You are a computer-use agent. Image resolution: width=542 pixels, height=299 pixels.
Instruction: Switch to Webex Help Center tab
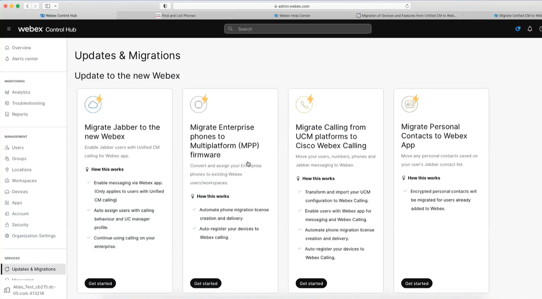[x=292, y=16]
